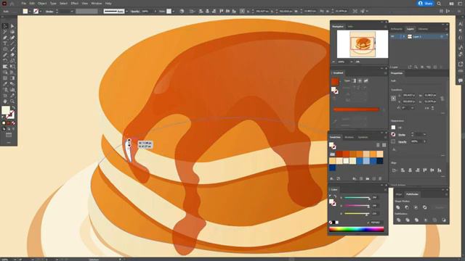Open stroke weight dropdown in Properties panel

(x=424, y=135)
